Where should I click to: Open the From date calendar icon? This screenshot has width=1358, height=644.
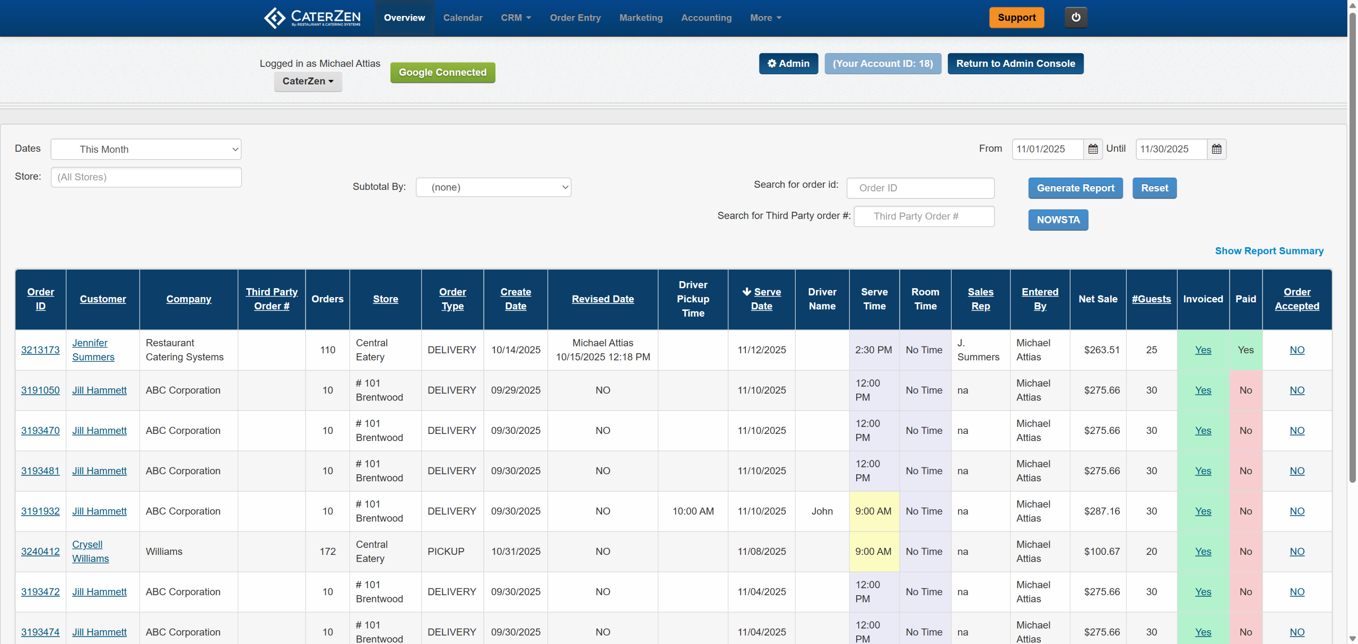pos(1092,149)
